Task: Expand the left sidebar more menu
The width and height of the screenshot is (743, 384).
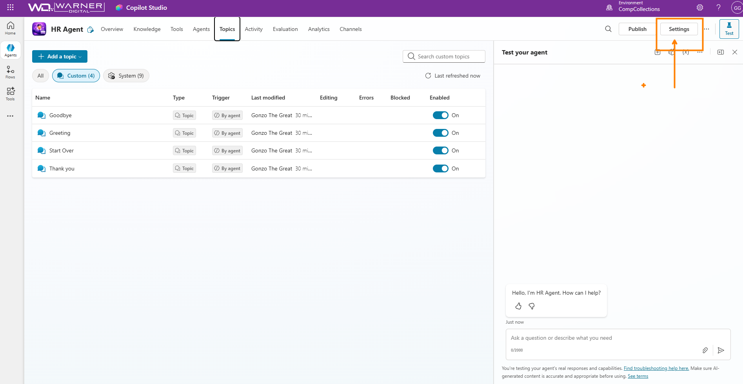Action: click(11, 116)
